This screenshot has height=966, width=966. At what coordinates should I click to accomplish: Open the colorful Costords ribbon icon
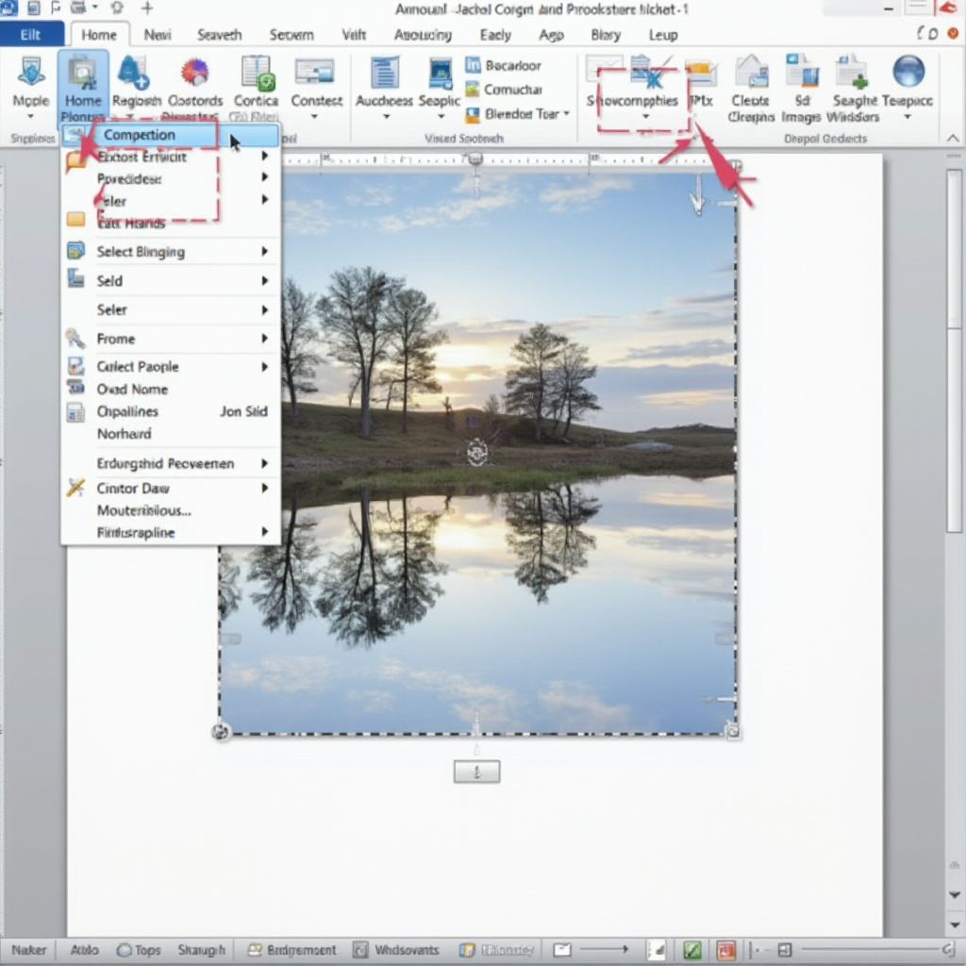point(194,74)
